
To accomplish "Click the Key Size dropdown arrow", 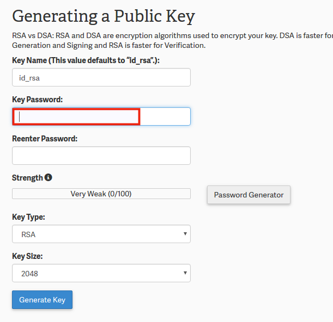I will tap(185, 273).
